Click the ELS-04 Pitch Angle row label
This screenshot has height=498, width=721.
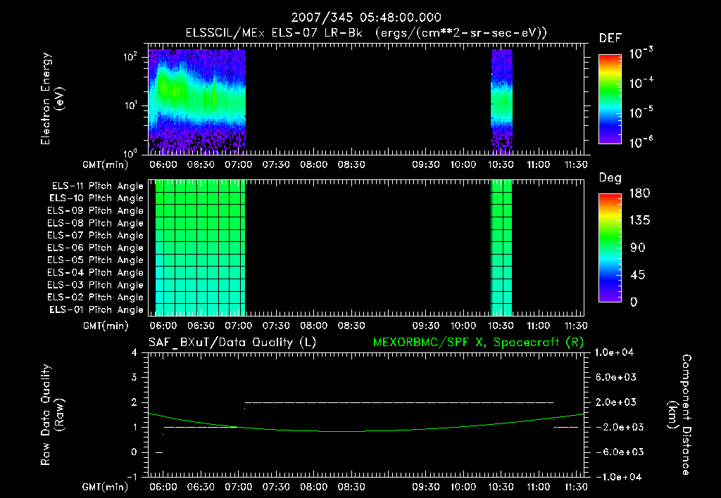(x=95, y=272)
